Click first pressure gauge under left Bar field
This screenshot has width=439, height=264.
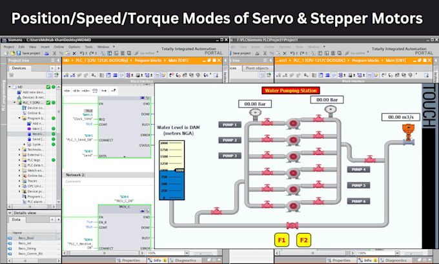click(255, 113)
